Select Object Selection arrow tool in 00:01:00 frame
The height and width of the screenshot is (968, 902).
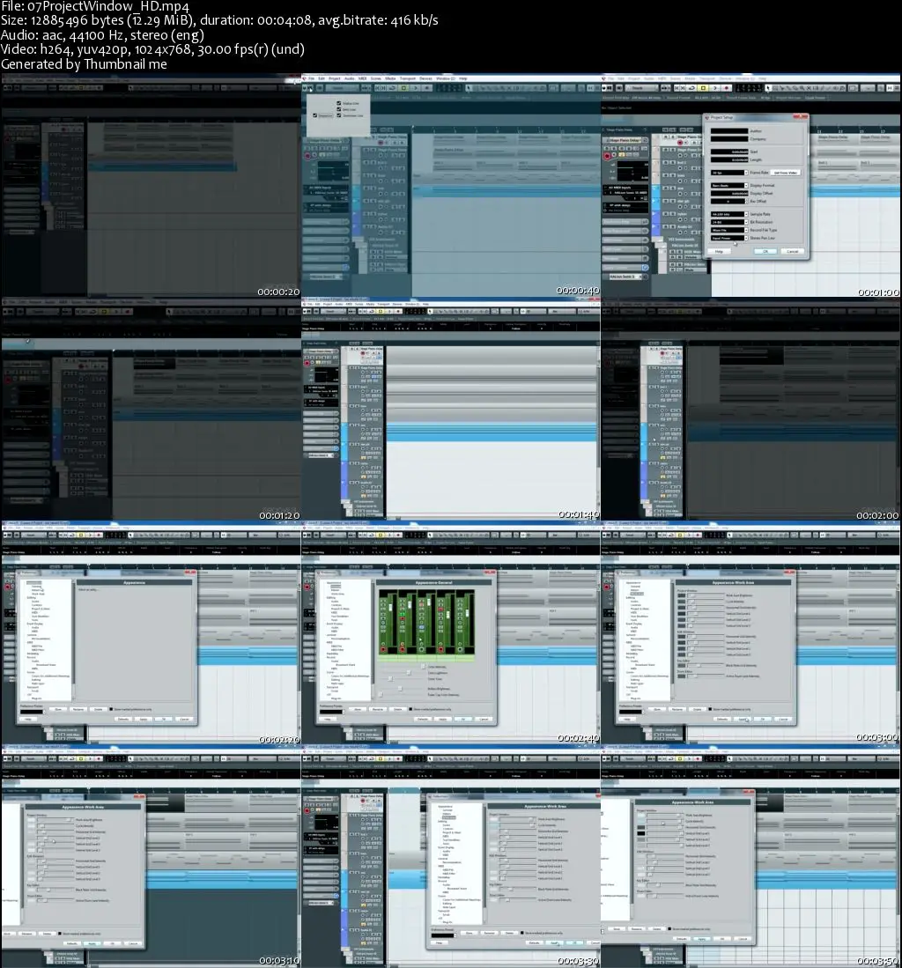click(769, 88)
